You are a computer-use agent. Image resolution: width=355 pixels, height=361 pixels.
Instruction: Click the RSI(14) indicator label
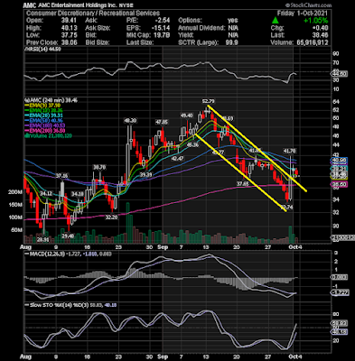[x=42, y=50]
